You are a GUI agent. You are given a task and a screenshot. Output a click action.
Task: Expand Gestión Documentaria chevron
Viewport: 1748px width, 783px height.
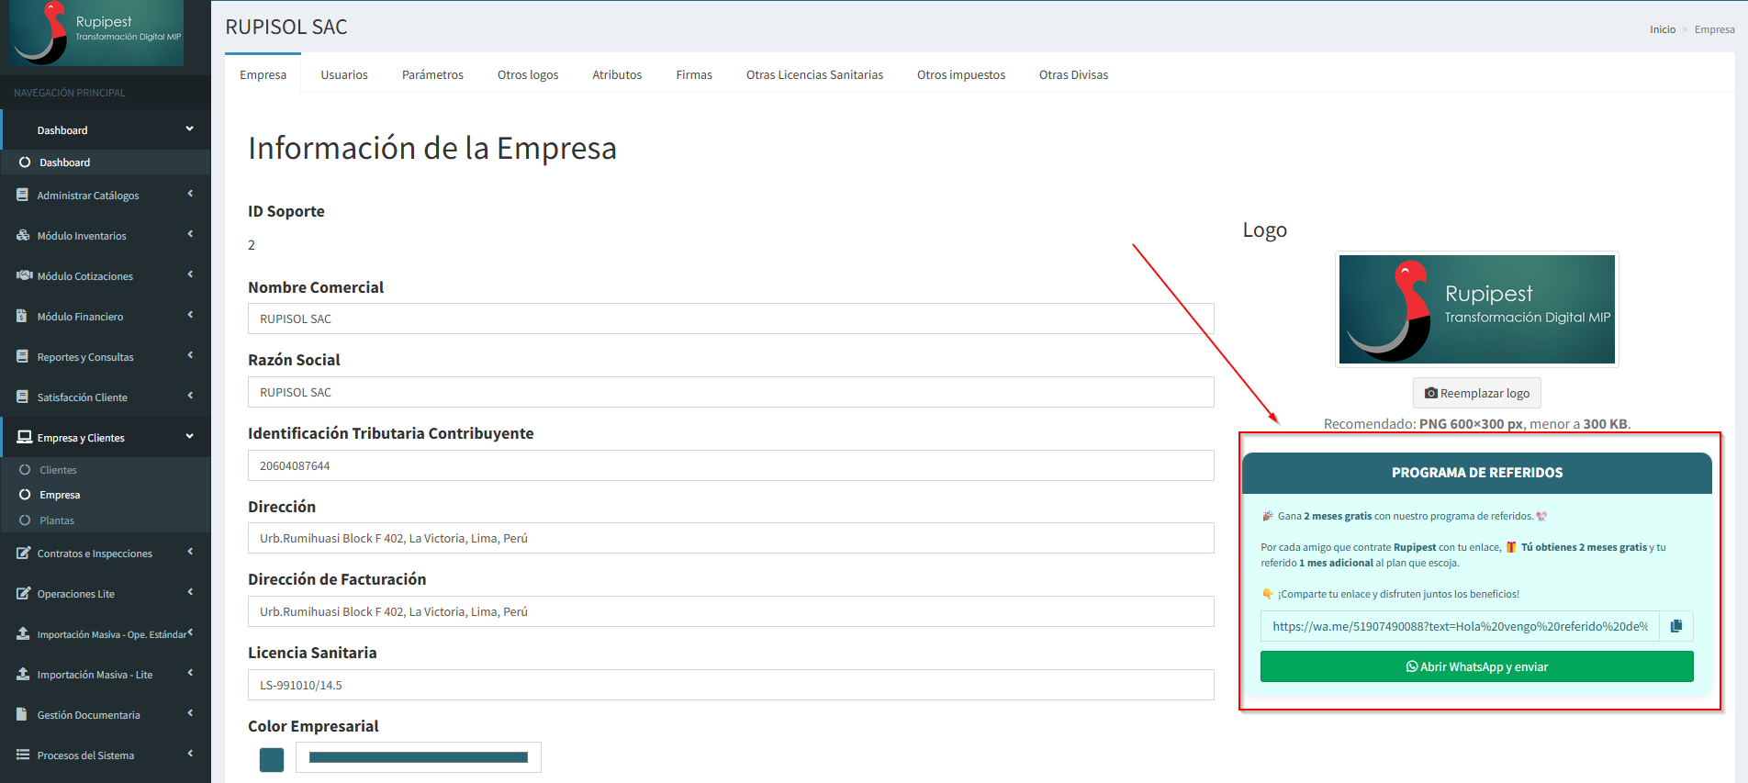190,713
